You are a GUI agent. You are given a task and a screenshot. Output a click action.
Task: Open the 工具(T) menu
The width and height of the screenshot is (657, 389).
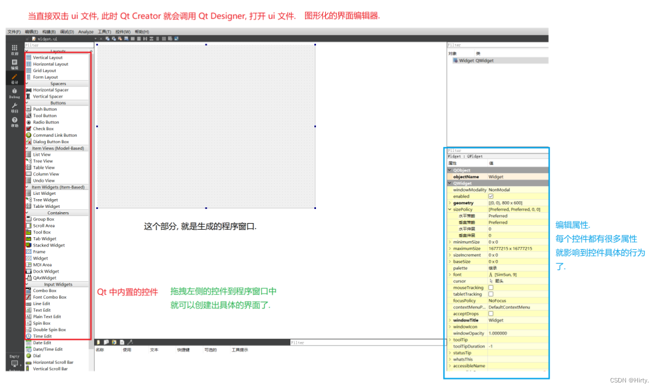[105, 32]
